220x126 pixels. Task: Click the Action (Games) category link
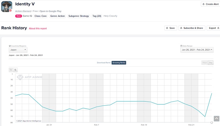coord(23,11)
